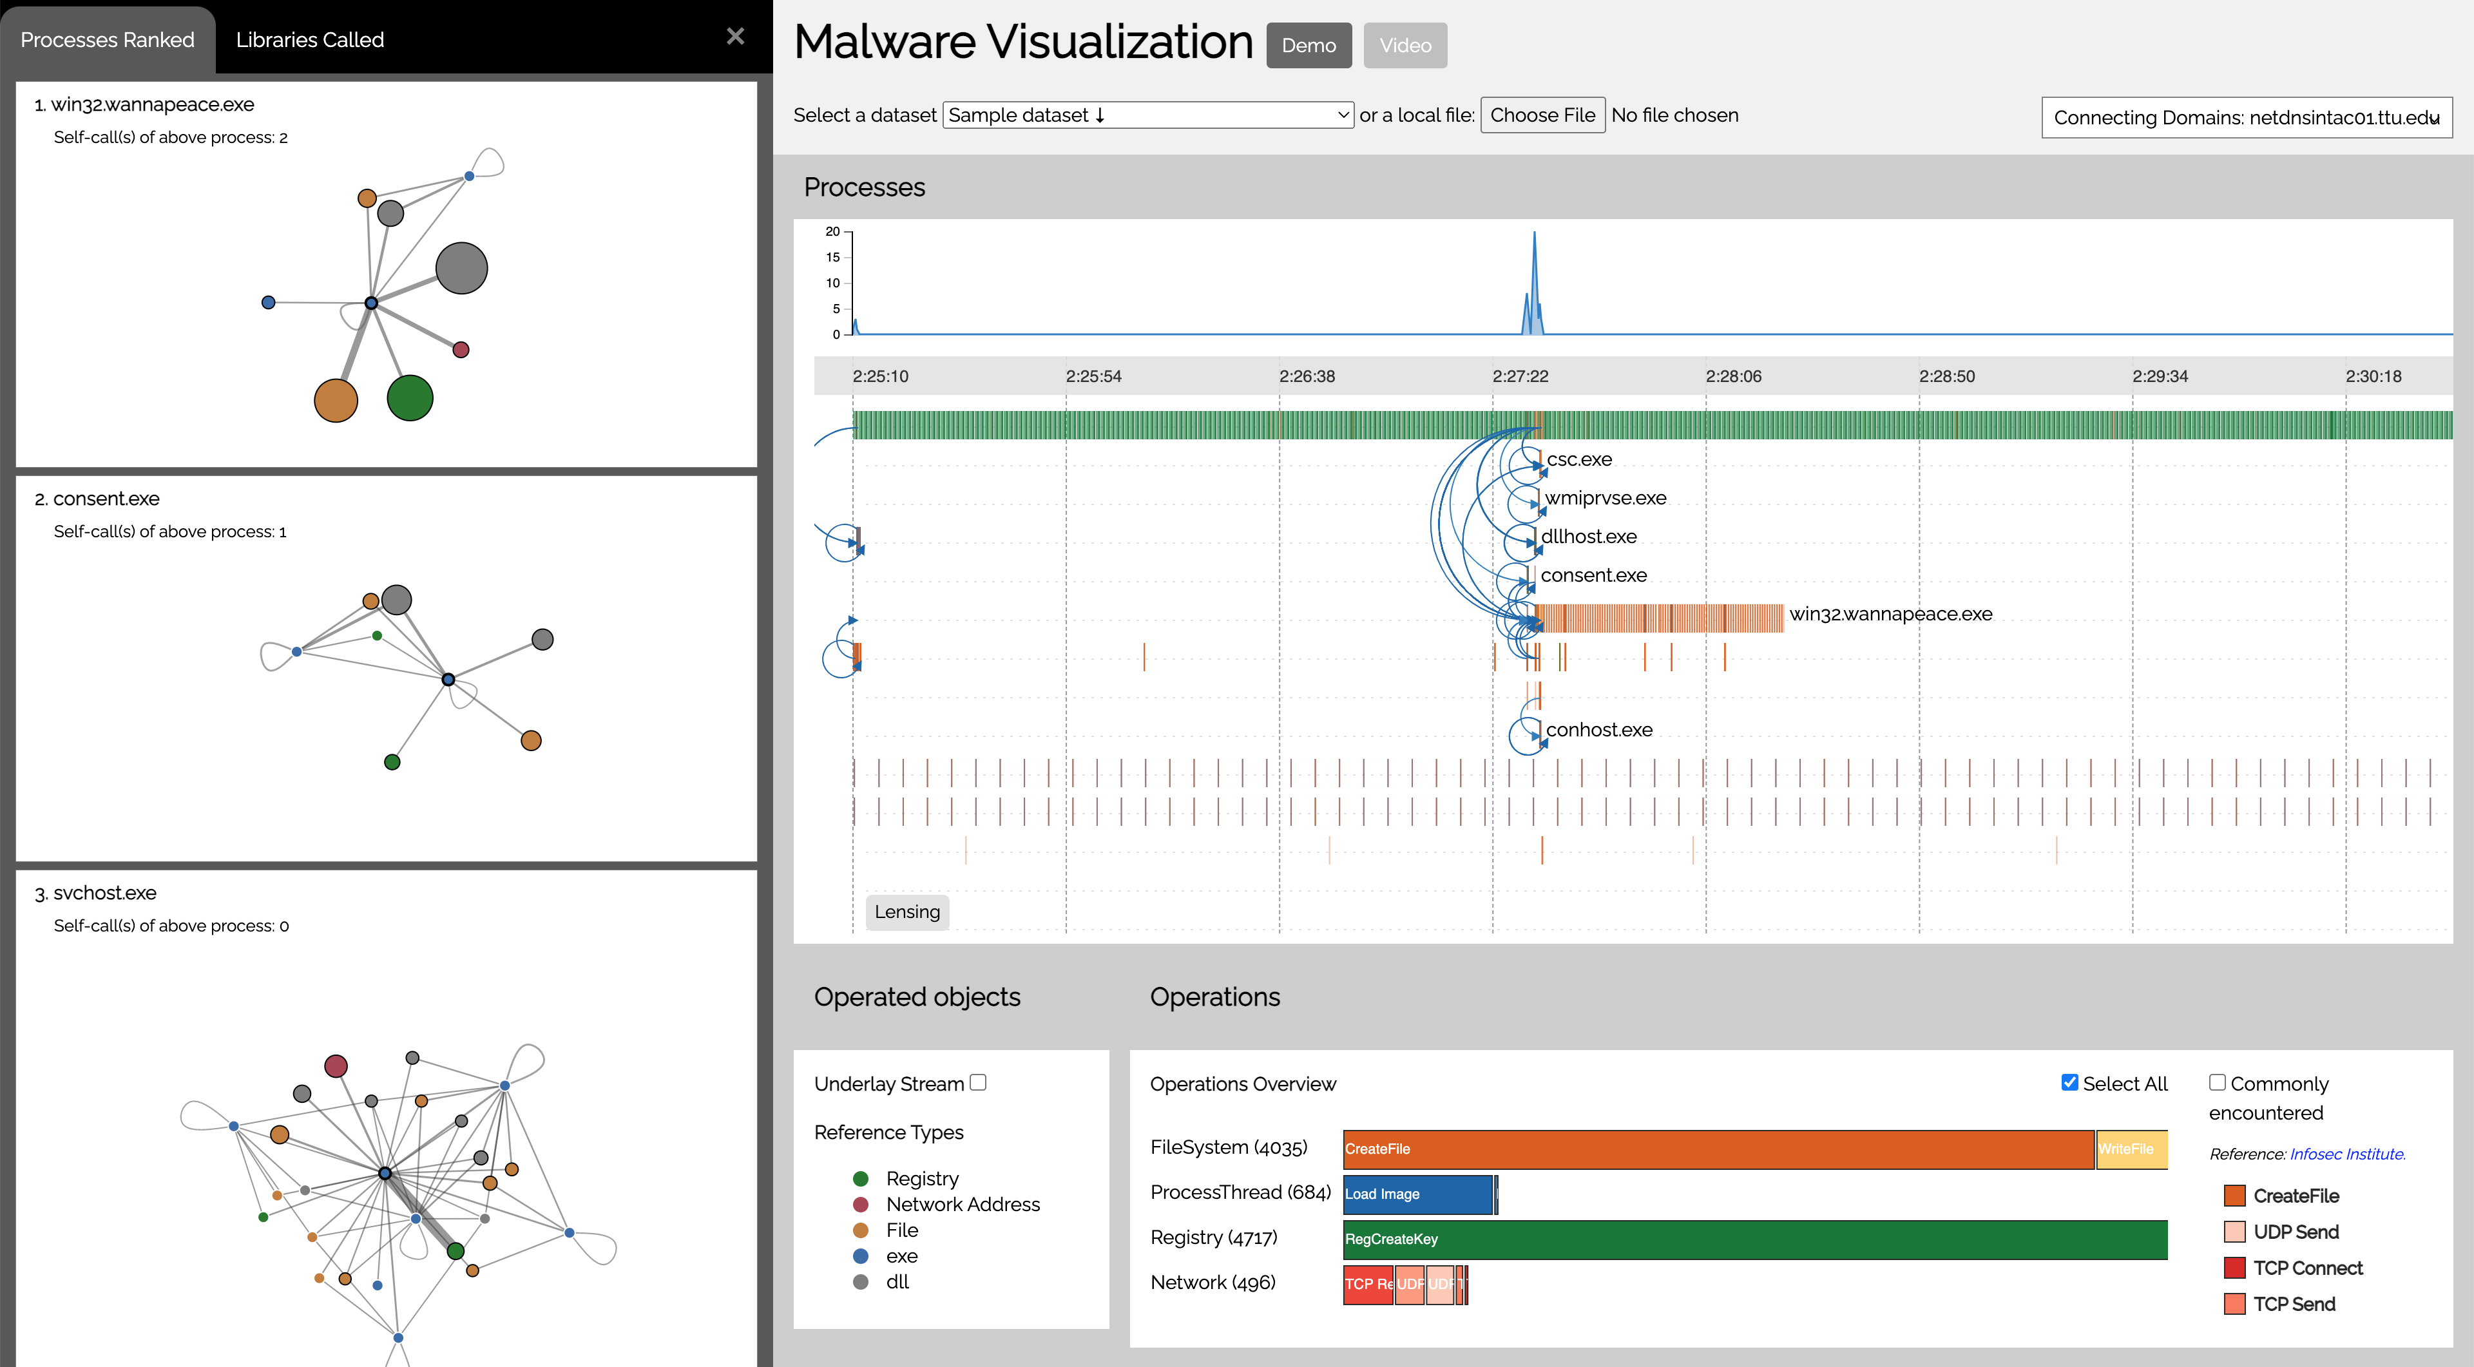Click large green node in wannapeace graph
The image size is (2474, 1367).
[410, 397]
